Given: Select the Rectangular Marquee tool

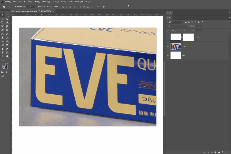Looking at the screenshot, I should pos(3,19).
